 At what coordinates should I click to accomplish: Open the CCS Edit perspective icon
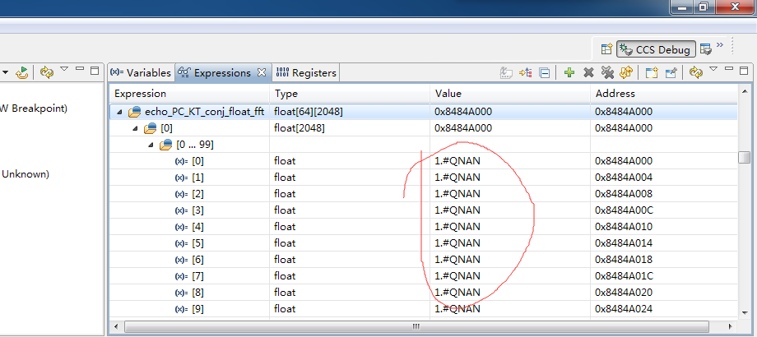point(706,48)
